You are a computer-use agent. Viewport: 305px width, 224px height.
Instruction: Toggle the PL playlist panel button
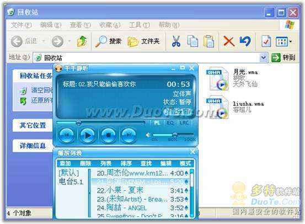click(157, 123)
